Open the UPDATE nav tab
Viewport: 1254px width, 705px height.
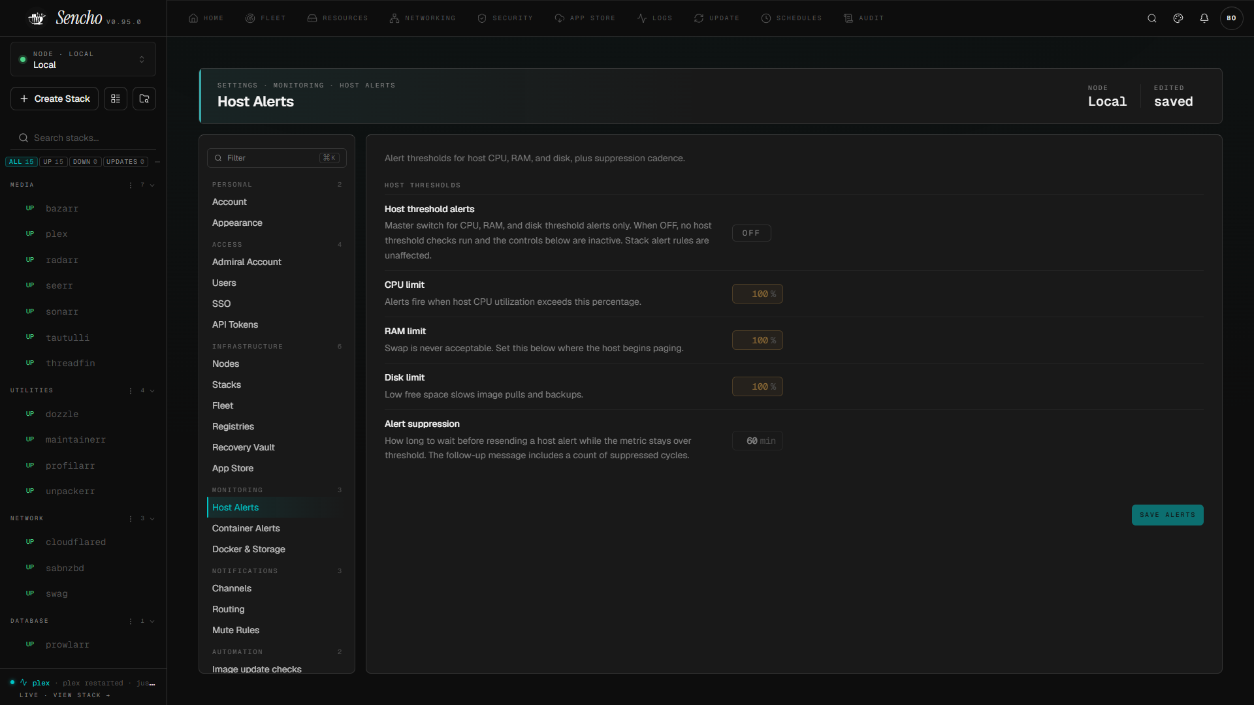point(716,18)
